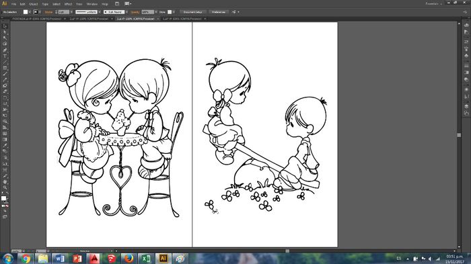Screen dimensions: 471x264
Task: Click the Preferences button
Action: tap(219, 12)
